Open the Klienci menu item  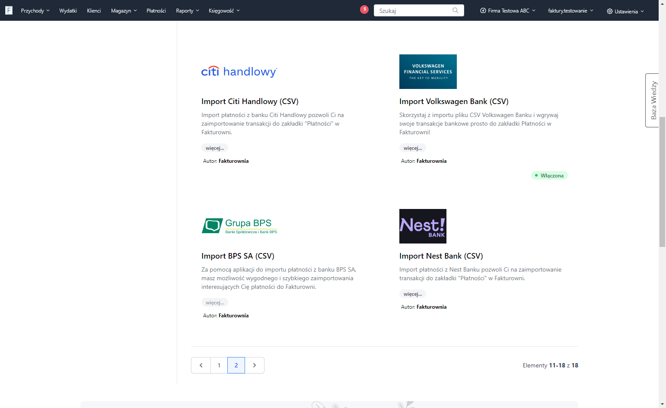(94, 10)
